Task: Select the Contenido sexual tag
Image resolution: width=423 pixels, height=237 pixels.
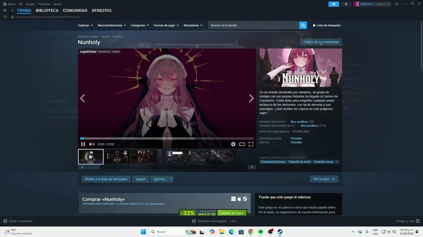Action: pos(324,162)
